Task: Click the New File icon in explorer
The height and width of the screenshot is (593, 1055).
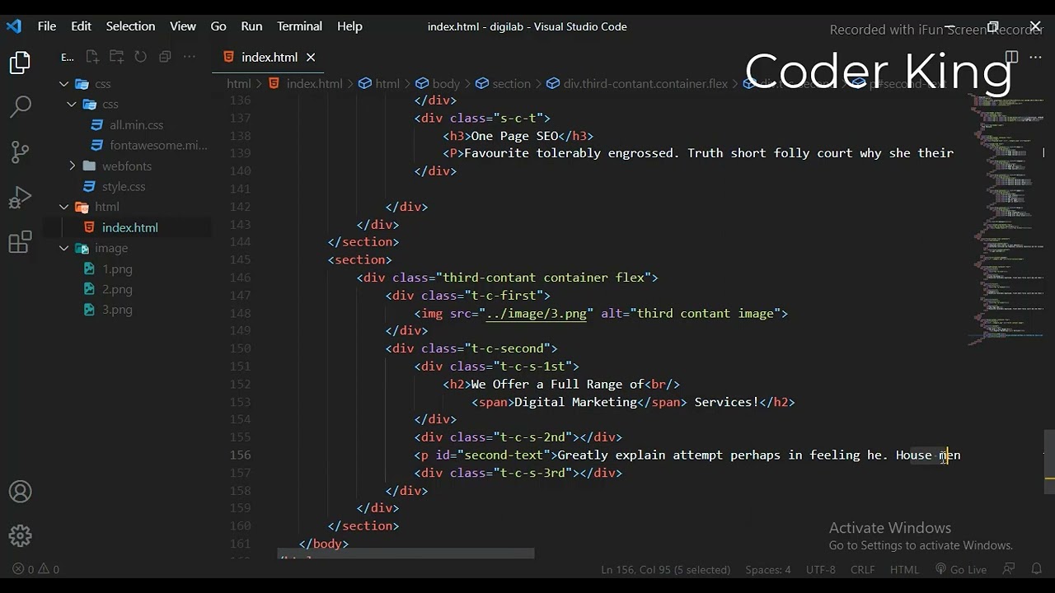Action: tap(92, 57)
